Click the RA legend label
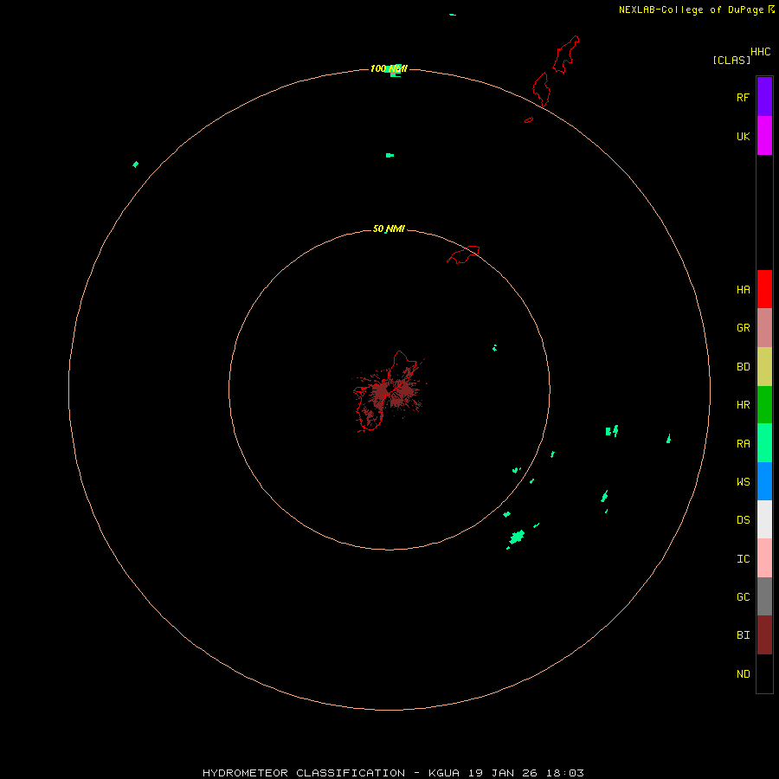 coord(743,444)
